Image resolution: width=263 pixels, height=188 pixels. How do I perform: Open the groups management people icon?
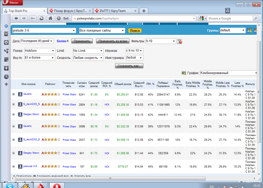tap(249, 31)
